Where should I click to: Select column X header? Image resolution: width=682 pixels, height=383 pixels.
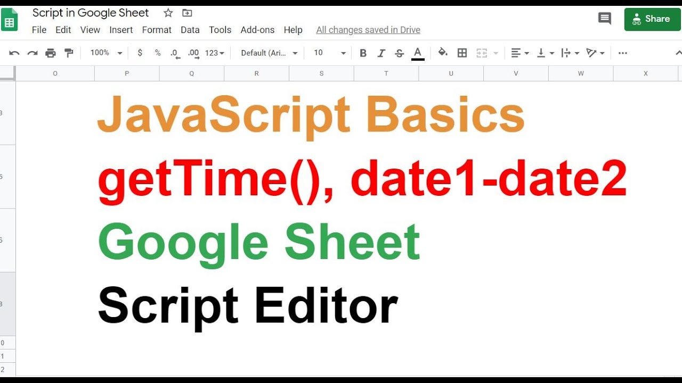click(x=646, y=73)
